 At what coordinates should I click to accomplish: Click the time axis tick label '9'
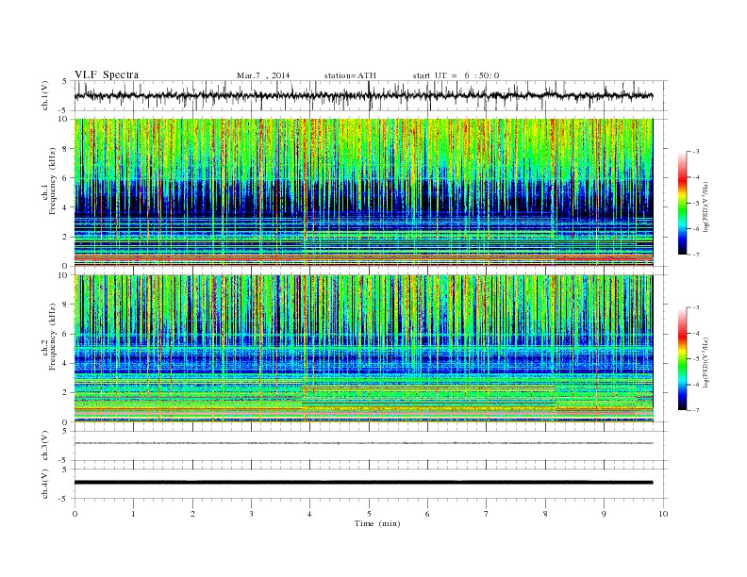click(x=604, y=514)
